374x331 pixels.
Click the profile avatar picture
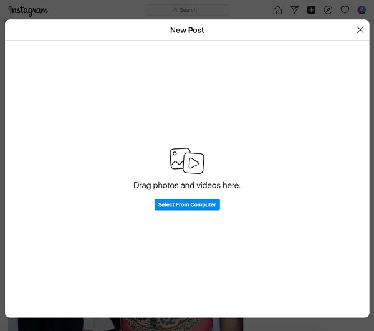coord(362,10)
